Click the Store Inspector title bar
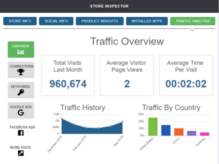219x164 pixels. click(x=109, y=6)
